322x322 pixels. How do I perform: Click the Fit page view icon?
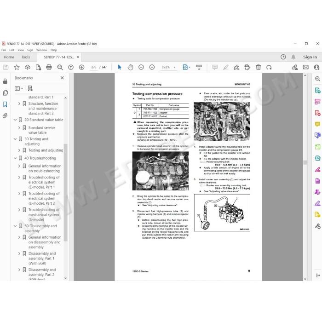(x=185, y=67)
